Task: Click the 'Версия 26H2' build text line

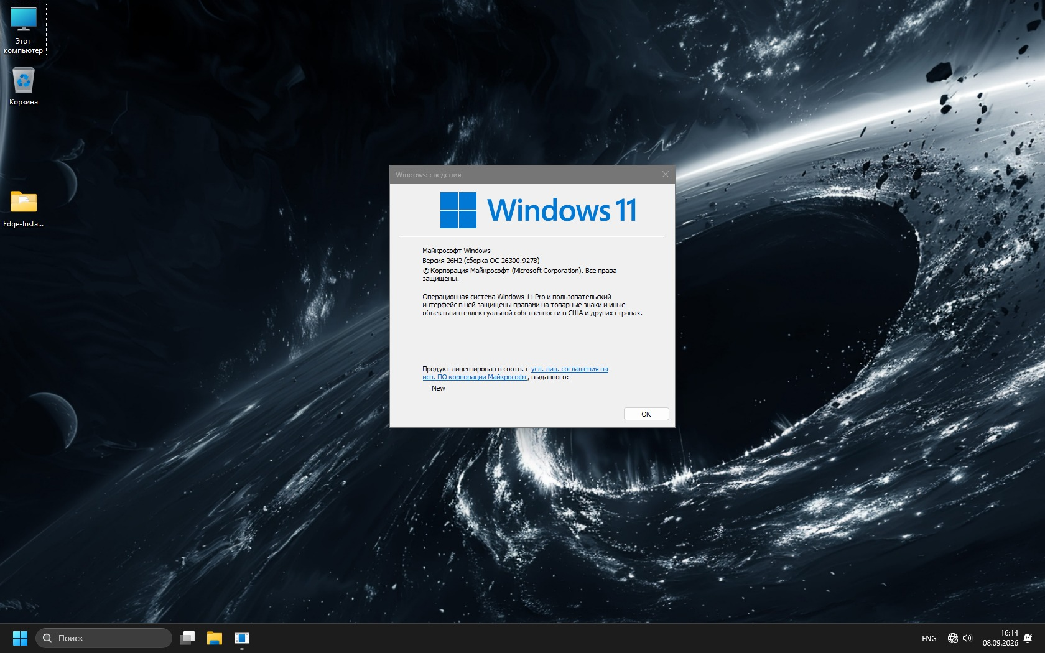Action: point(481,261)
